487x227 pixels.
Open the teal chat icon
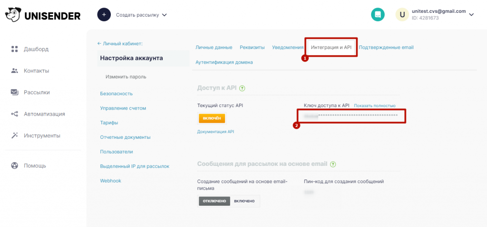click(378, 15)
